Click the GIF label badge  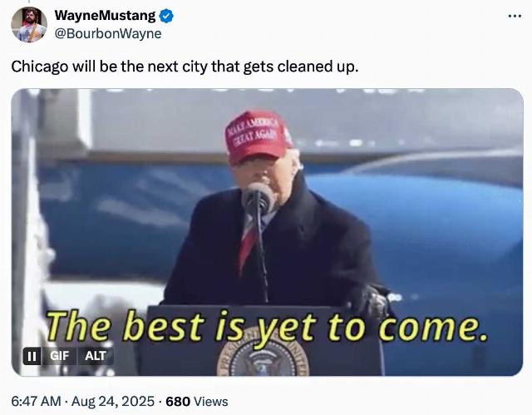tap(59, 356)
